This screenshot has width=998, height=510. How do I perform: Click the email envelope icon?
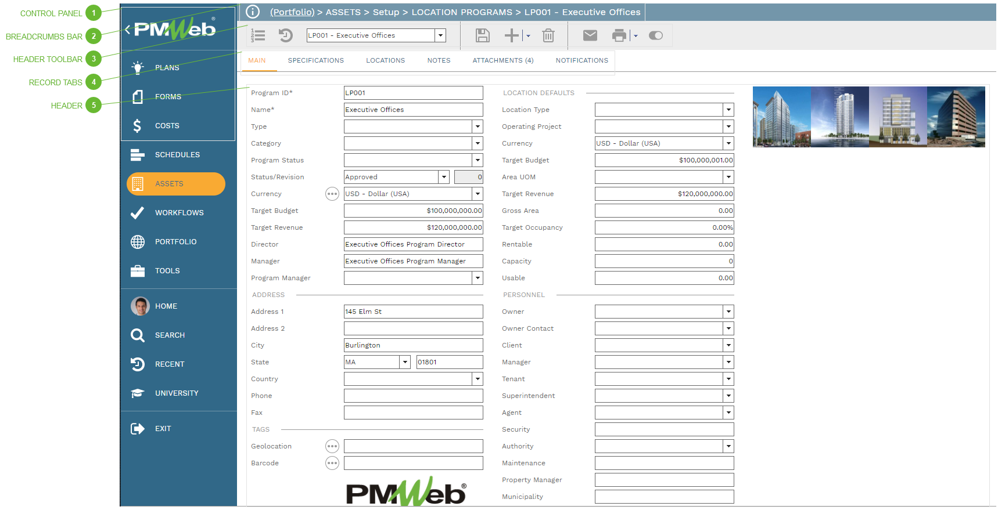click(x=590, y=35)
